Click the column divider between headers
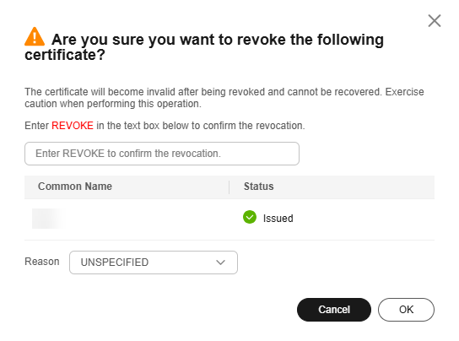Viewport: 459px width, 341px height. [229, 187]
